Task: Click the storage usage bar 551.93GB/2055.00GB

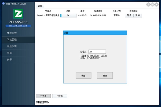Action: click(x=18, y=26)
